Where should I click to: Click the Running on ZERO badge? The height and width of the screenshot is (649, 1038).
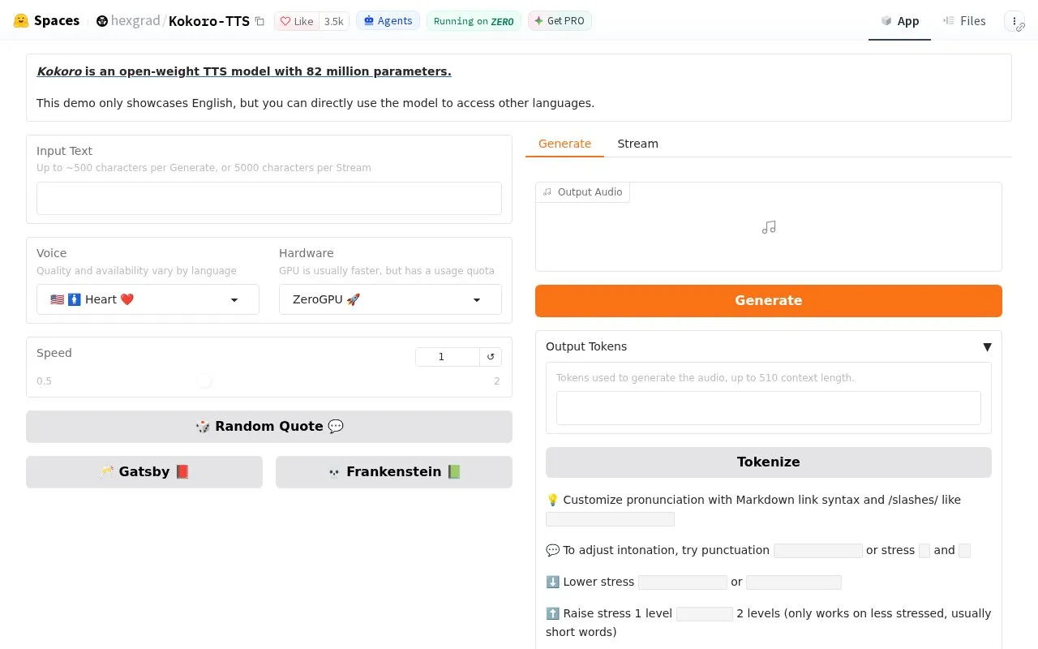[x=474, y=21]
